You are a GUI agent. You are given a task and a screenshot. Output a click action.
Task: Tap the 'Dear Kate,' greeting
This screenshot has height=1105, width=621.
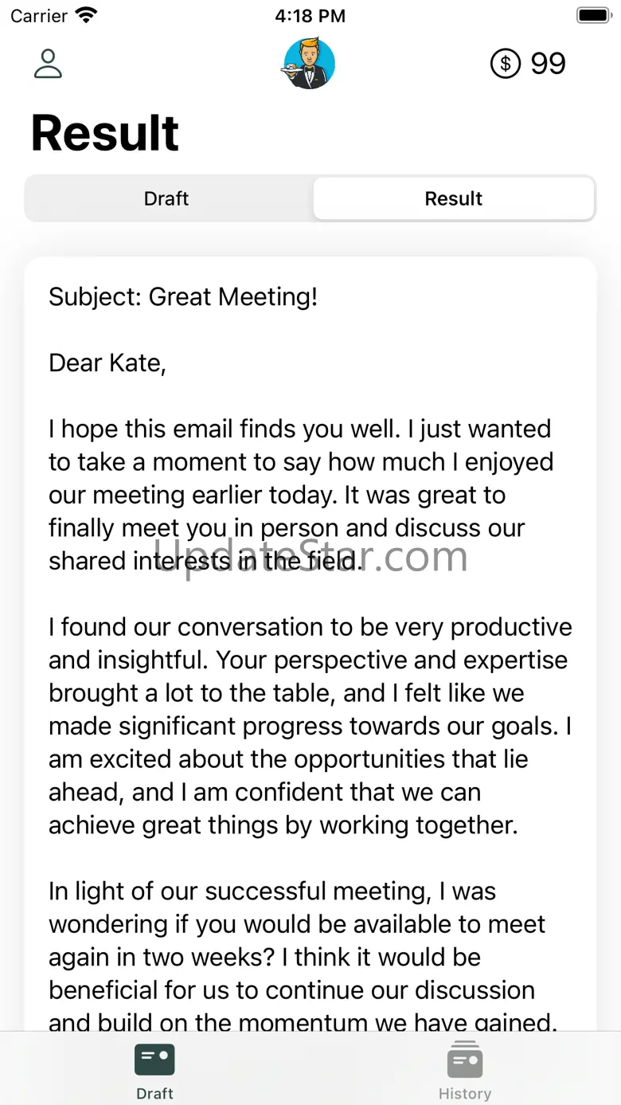pyautogui.click(x=107, y=363)
